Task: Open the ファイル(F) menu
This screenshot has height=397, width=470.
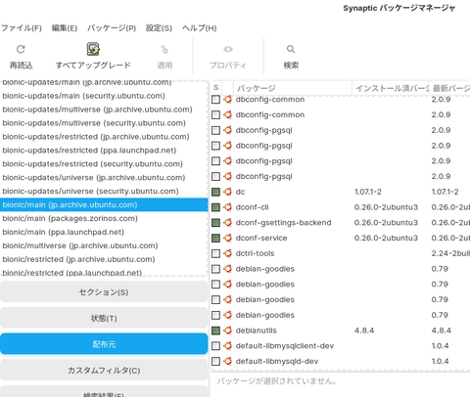Action: [x=22, y=28]
